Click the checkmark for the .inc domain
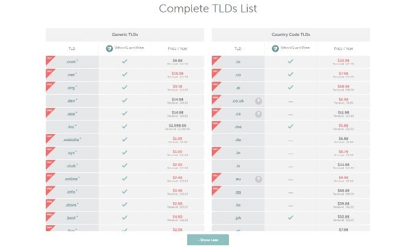Screen dimensions: 412x247 coord(125,126)
